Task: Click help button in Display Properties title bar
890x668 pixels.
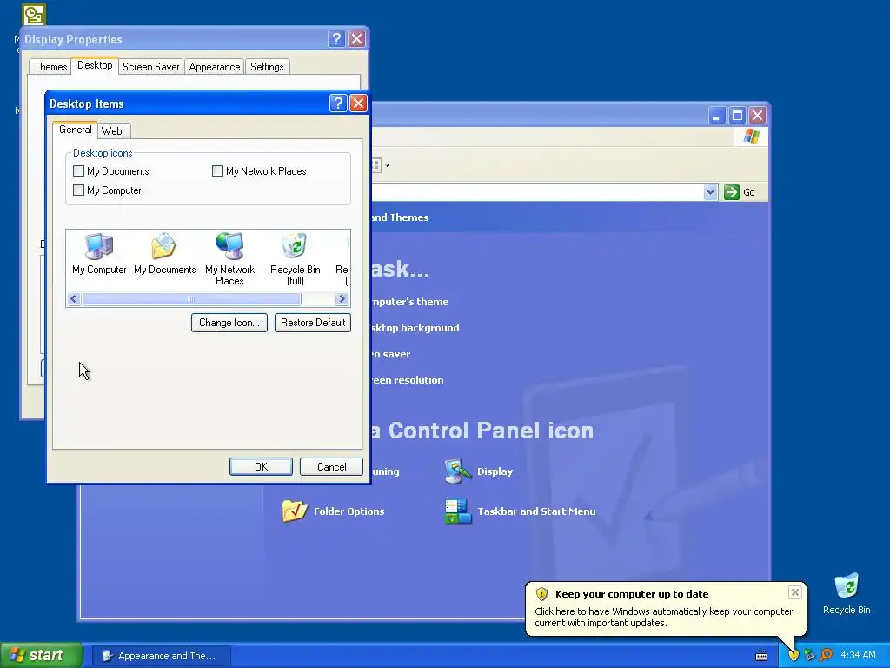Action: 336,38
